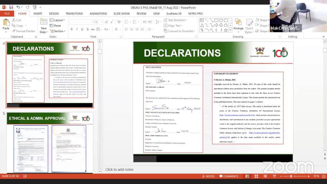This screenshot has height=184, width=327.
Task: Open the Change Case dropdown
Action: [x=107, y=29]
